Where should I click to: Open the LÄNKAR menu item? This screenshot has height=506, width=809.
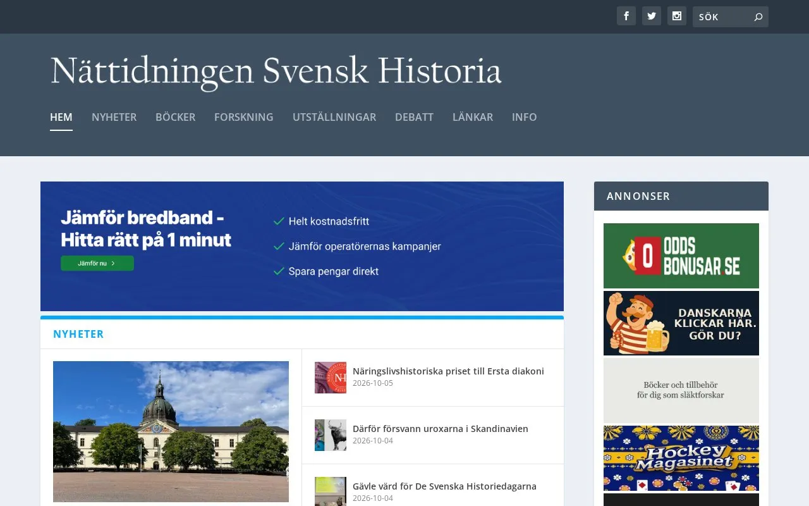[x=473, y=117]
